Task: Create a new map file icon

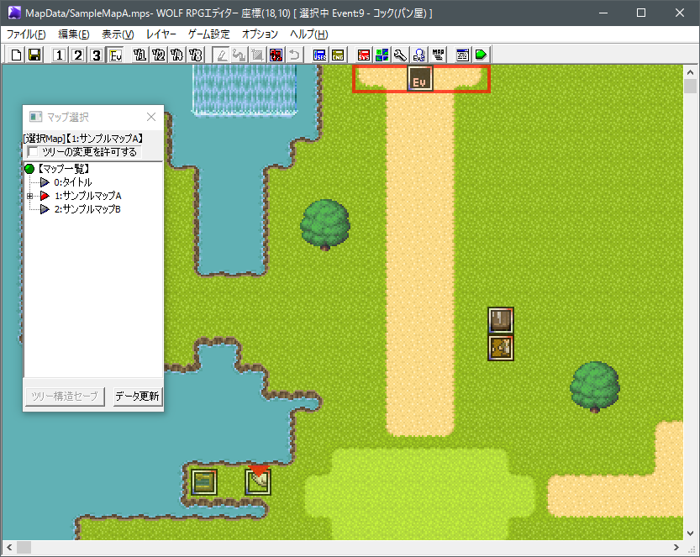Action: [x=15, y=55]
